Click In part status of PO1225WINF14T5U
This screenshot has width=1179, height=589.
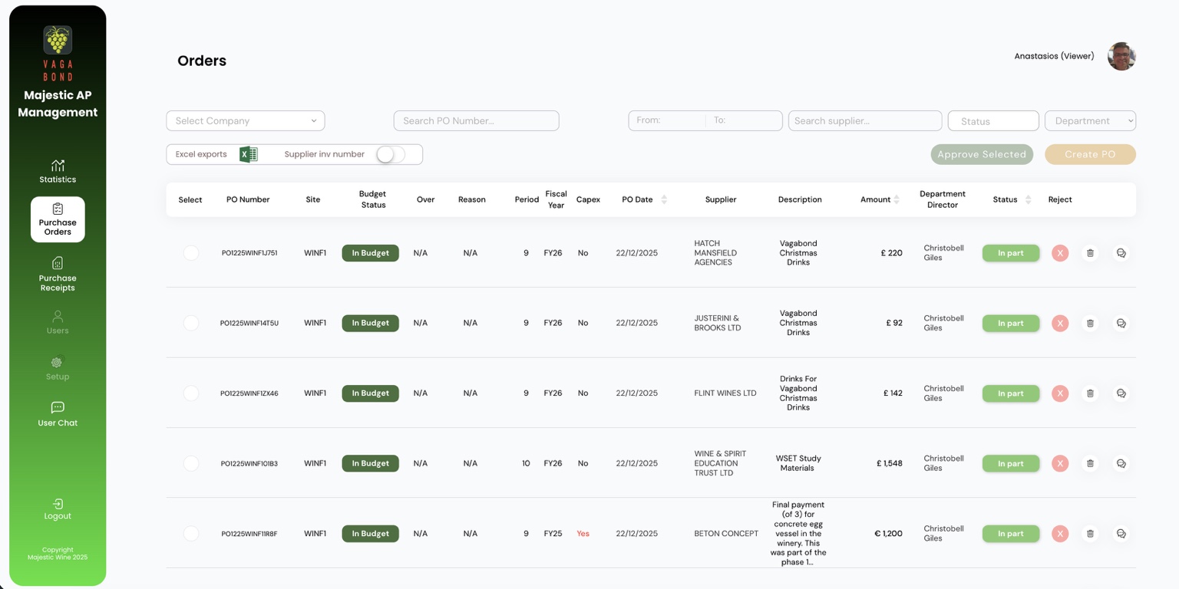[1011, 323]
